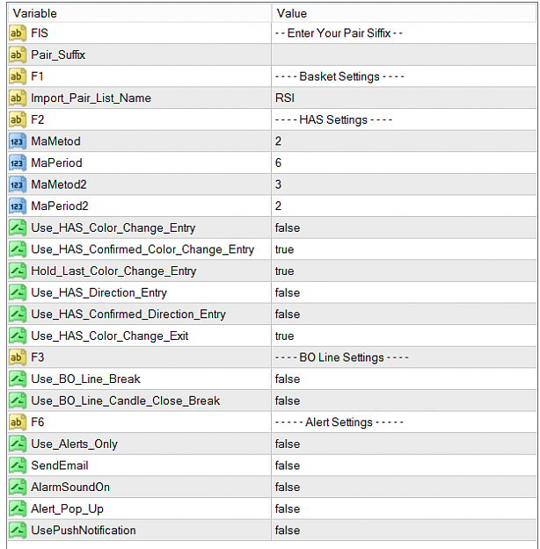540x549 pixels.
Task: Select the Import_Pair_List_Name variable name
Action: [x=91, y=98]
